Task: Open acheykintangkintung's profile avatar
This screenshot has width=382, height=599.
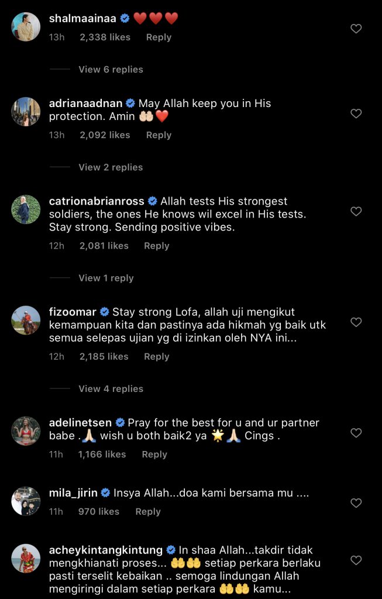Action: click(x=26, y=559)
